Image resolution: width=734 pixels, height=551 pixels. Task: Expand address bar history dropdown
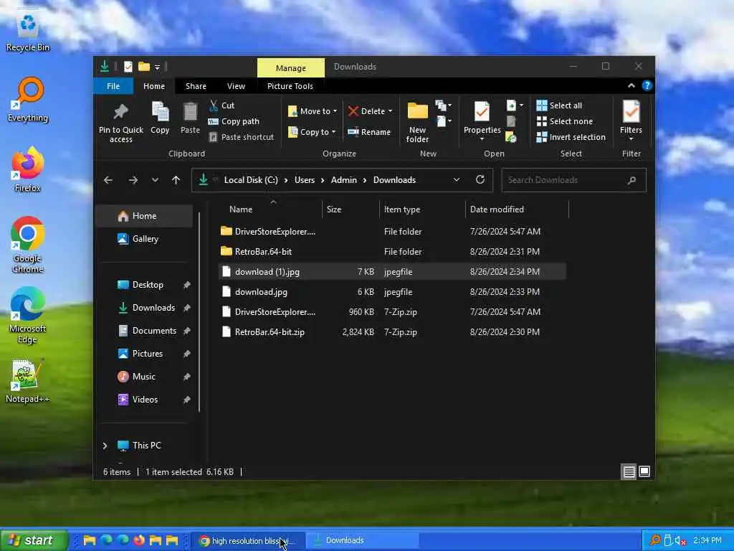[457, 180]
